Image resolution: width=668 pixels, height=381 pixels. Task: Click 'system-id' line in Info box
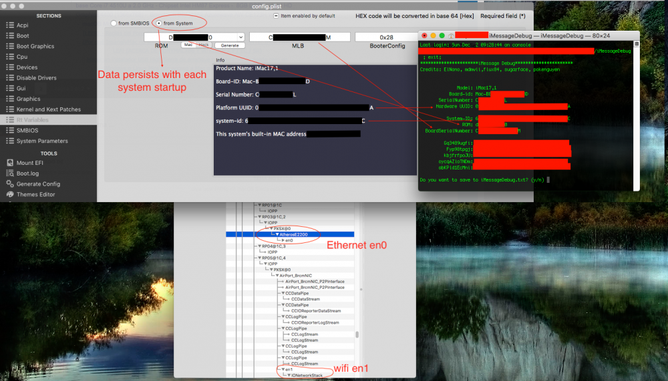(x=290, y=121)
